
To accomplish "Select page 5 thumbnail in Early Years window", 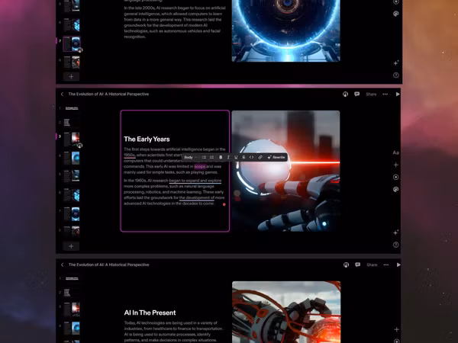I will pos(72,176).
